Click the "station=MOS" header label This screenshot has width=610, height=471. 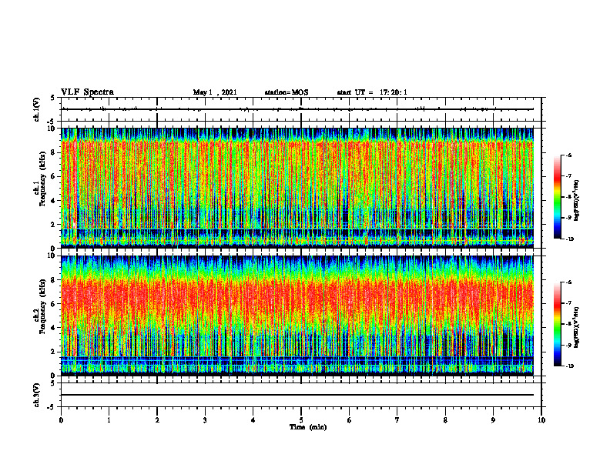click(x=287, y=92)
